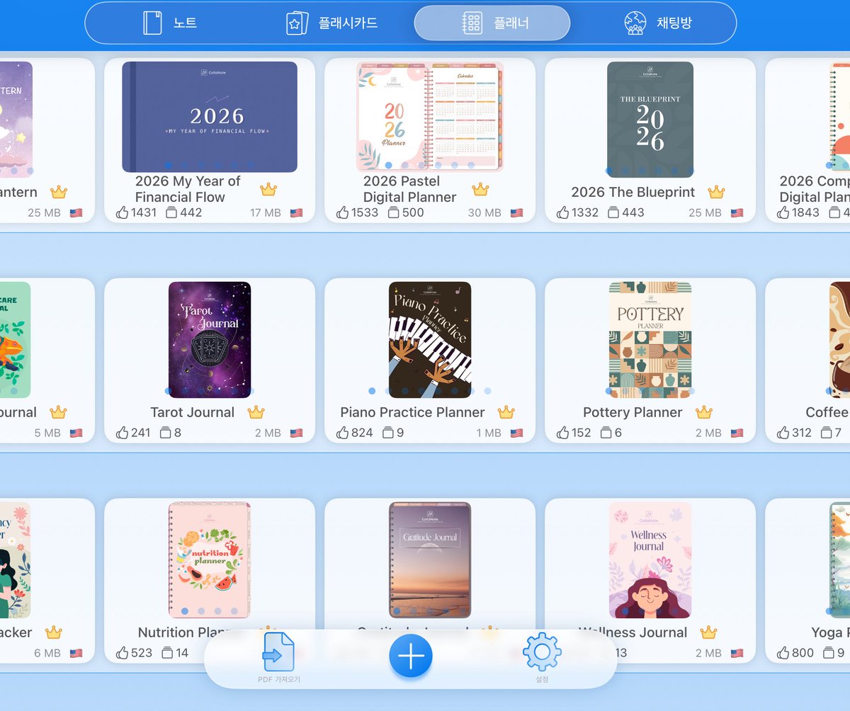The image size is (850, 711).
Task: Open 2026 Pastel Digital Planner cover
Action: pyautogui.click(x=430, y=117)
